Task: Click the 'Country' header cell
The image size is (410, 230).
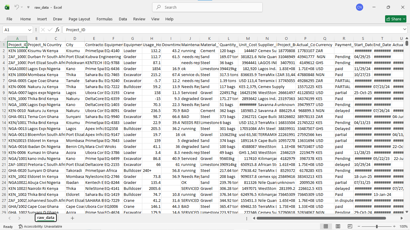Action: pos(56,45)
